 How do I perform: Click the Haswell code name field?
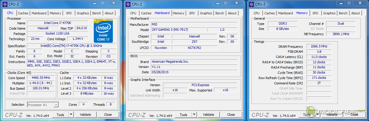tap(43, 28)
